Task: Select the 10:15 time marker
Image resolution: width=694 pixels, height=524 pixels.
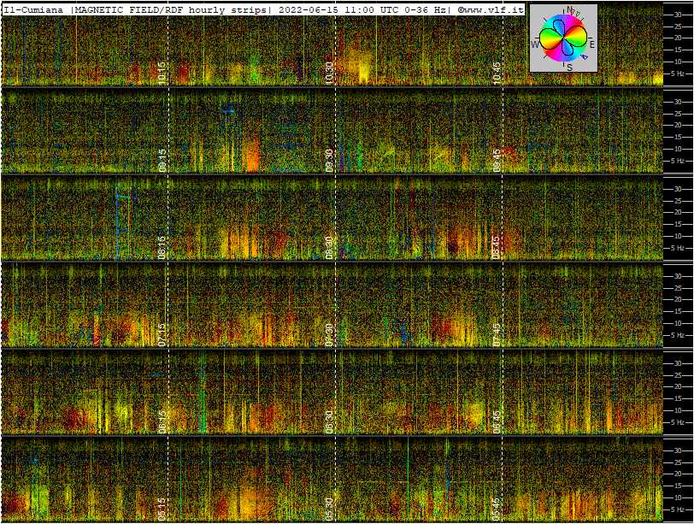Action: 162,72
